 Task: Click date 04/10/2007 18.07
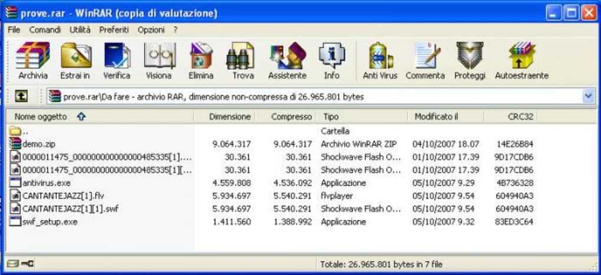pos(445,144)
